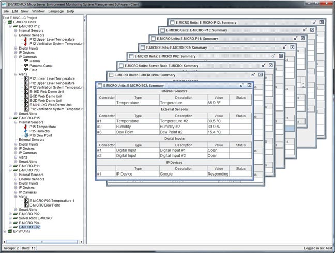Click the Marina camera icon
The image size is (336, 253).
click(26, 61)
